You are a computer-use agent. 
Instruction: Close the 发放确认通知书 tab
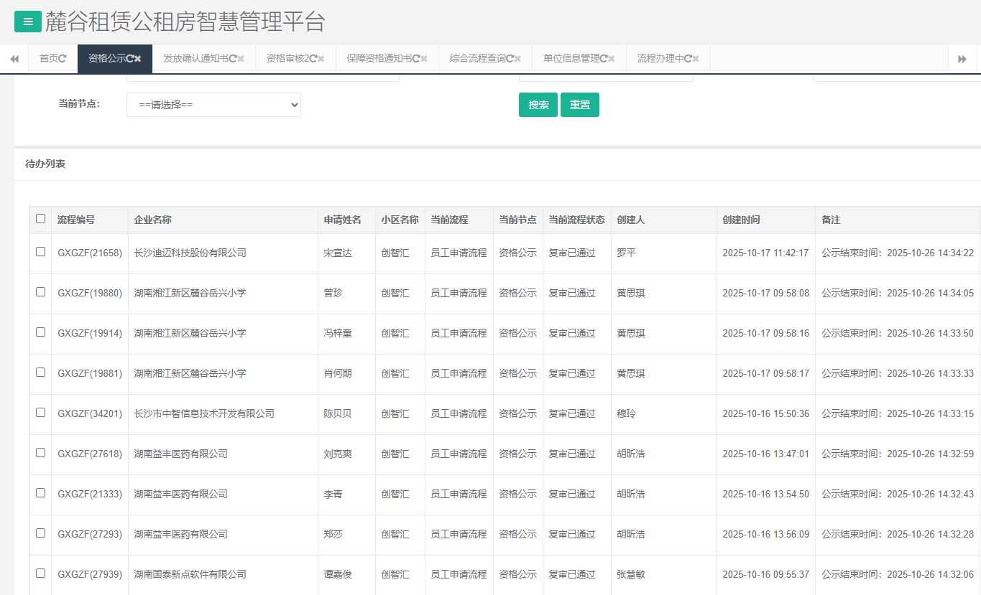point(241,59)
